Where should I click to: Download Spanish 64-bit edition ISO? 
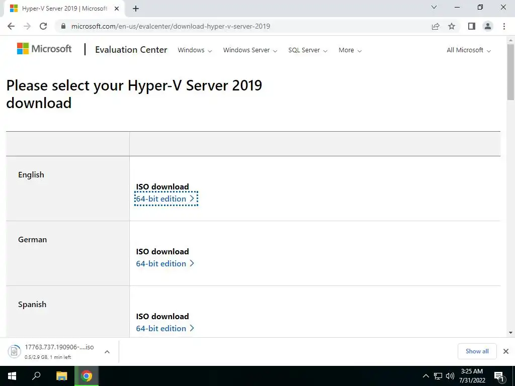(x=165, y=329)
